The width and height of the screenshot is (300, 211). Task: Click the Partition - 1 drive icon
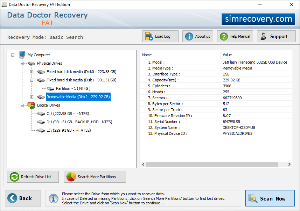[50, 89]
